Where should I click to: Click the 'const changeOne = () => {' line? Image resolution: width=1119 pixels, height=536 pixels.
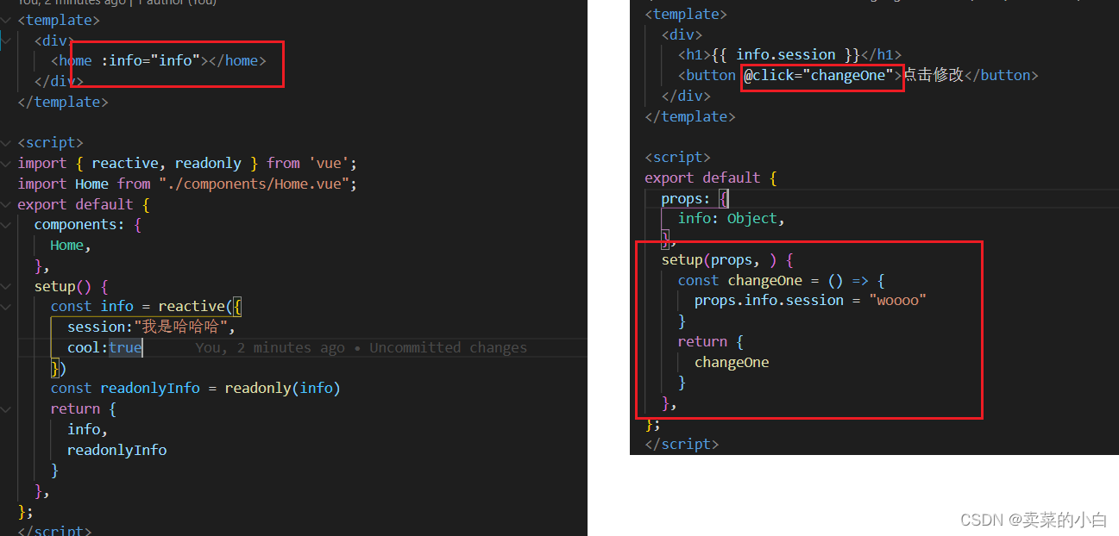[x=782, y=280]
